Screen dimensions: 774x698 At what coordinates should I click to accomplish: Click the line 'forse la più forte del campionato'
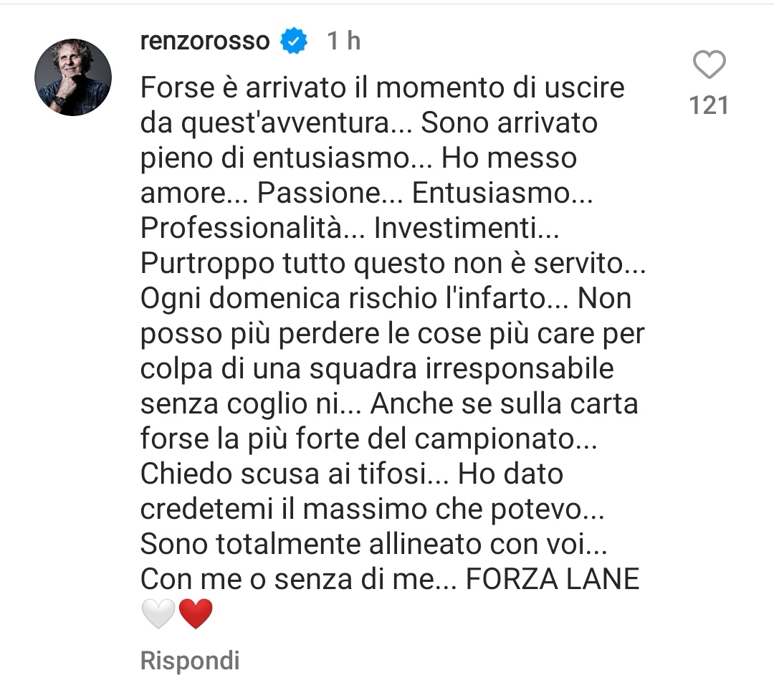pyautogui.click(x=369, y=439)
